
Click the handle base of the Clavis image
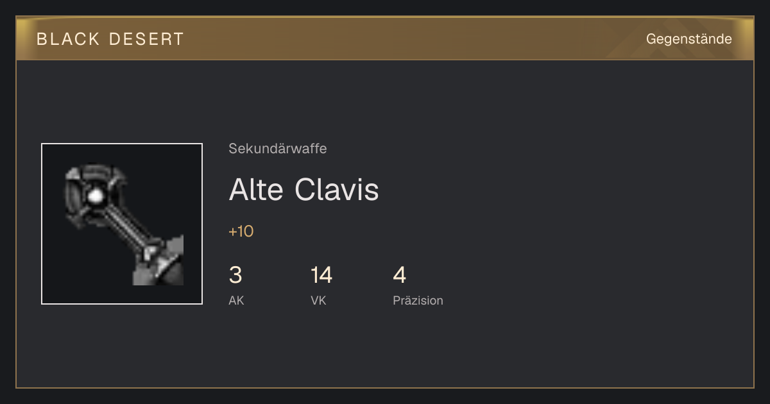[x=160, y=264]
